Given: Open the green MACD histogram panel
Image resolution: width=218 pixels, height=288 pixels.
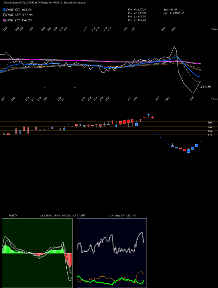Looking at the screenshot, I should pyautogui.click(x=37, y=253).
